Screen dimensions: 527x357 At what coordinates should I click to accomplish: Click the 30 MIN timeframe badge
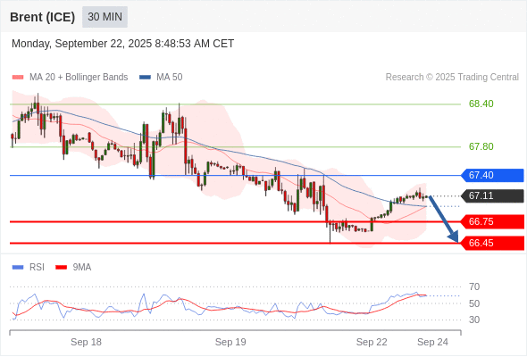(x=105, y=17)
